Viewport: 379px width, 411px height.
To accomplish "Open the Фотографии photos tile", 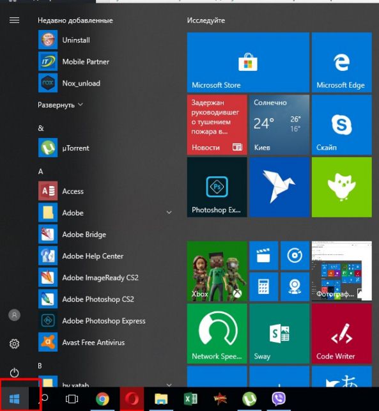I will 342,271.
